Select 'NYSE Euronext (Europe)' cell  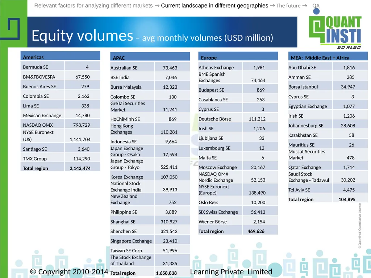(221, 190)
